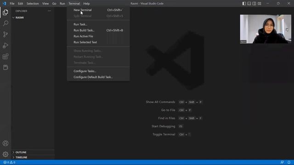
Task: Toggle the primary side bar layout icon
Action: click(244, 3)
